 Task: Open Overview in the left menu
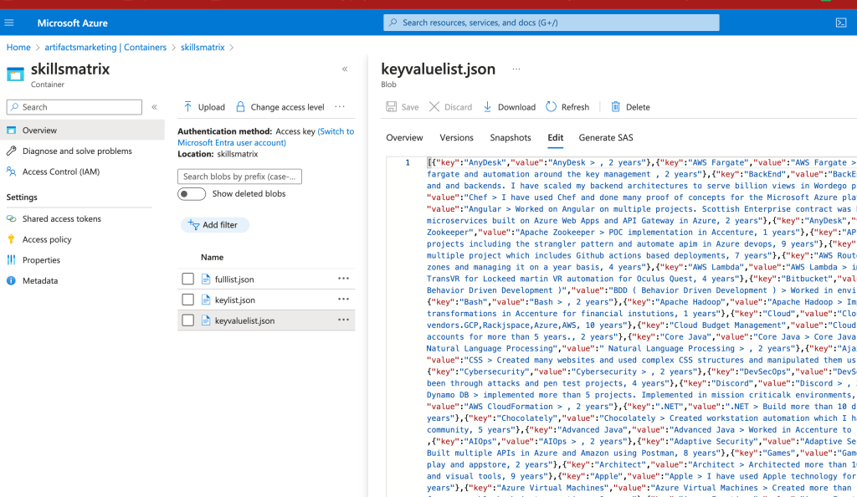[x=82, y=130]
